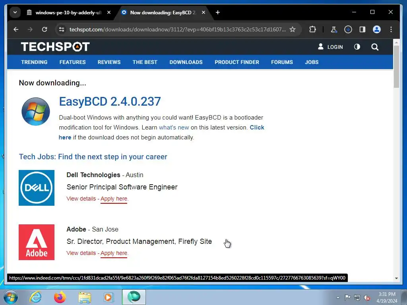This screenshot has width=407, height=305.
Task: Open Sr. Director, Product Management job
Action: tap(139, 241)
